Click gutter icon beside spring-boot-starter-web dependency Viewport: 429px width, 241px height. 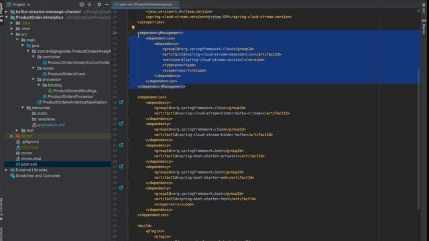[121, 167]
